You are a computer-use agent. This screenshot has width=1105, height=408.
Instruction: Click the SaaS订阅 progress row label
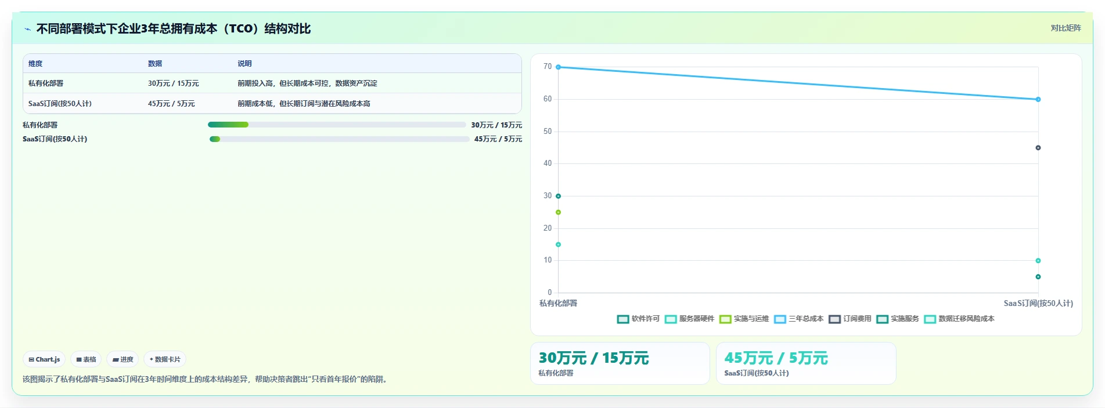55,139
